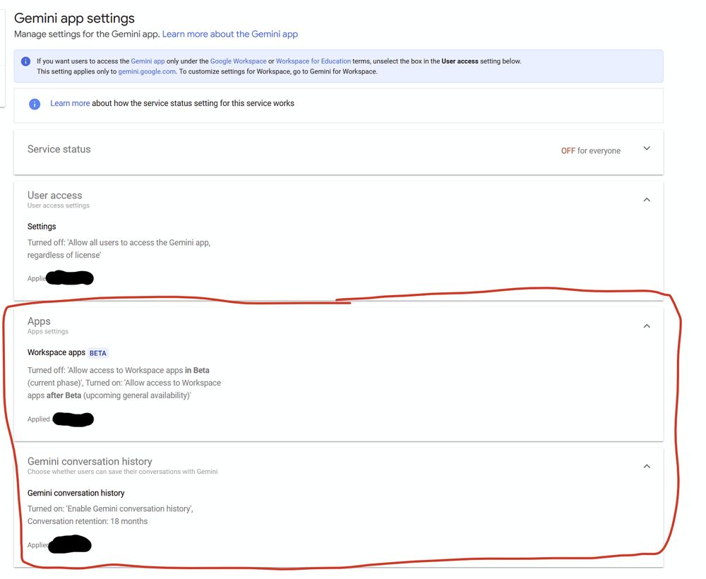Click the 'User access' section heading
This screenshot has height=579, width=706.
pos(54,196)
